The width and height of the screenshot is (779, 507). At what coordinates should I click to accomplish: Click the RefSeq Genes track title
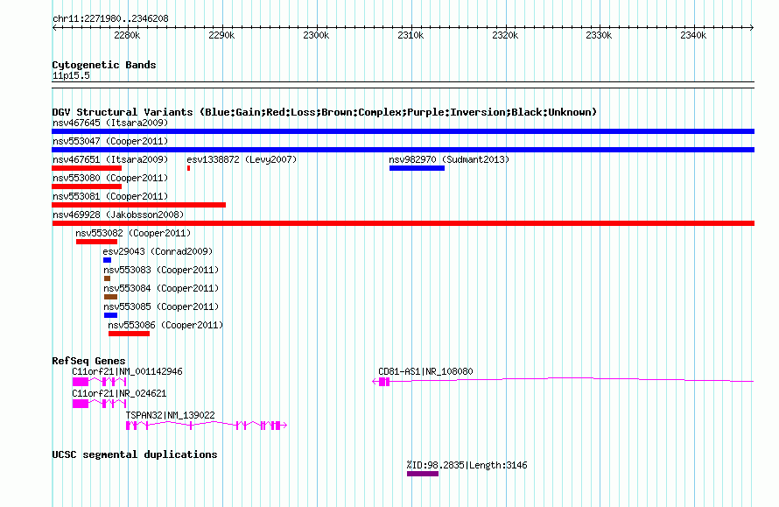point(88,361)
